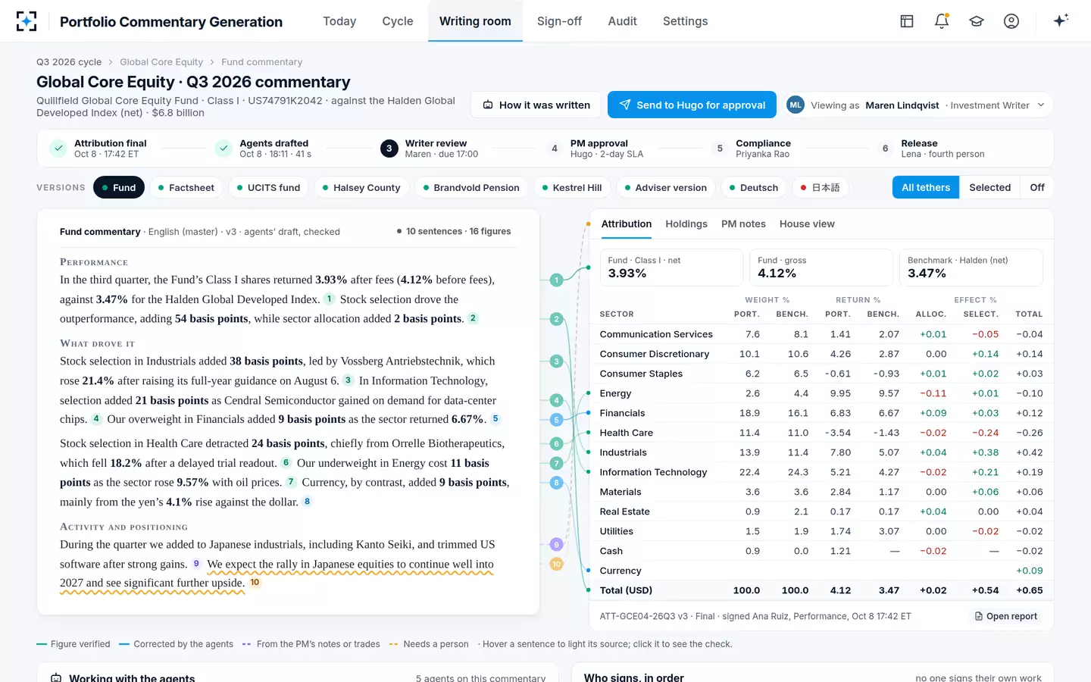Open Q3 2026 cycle breadcrumb
This screenshot has height=682, width=1091.
click(x=69, y=62)
